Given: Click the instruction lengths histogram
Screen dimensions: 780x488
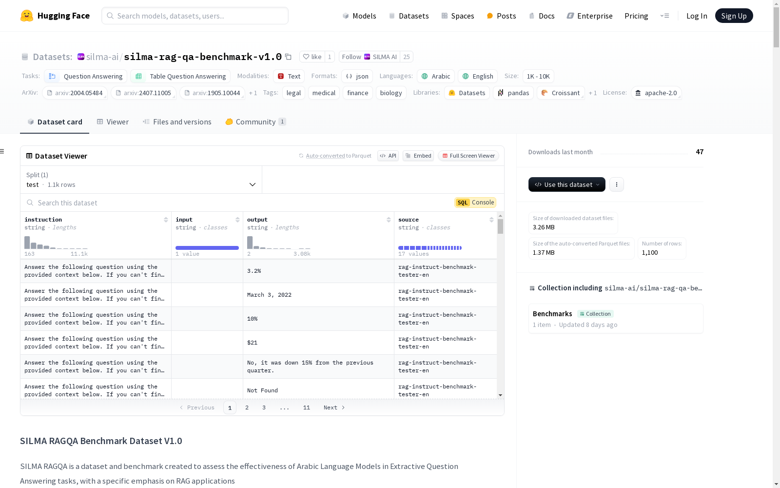Looking at the screenshot, I should (x=56, y=243).
